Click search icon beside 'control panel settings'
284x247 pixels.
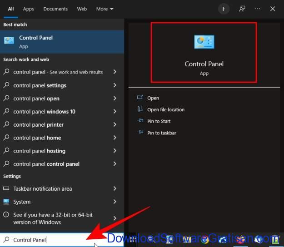[x=6, y=85]
